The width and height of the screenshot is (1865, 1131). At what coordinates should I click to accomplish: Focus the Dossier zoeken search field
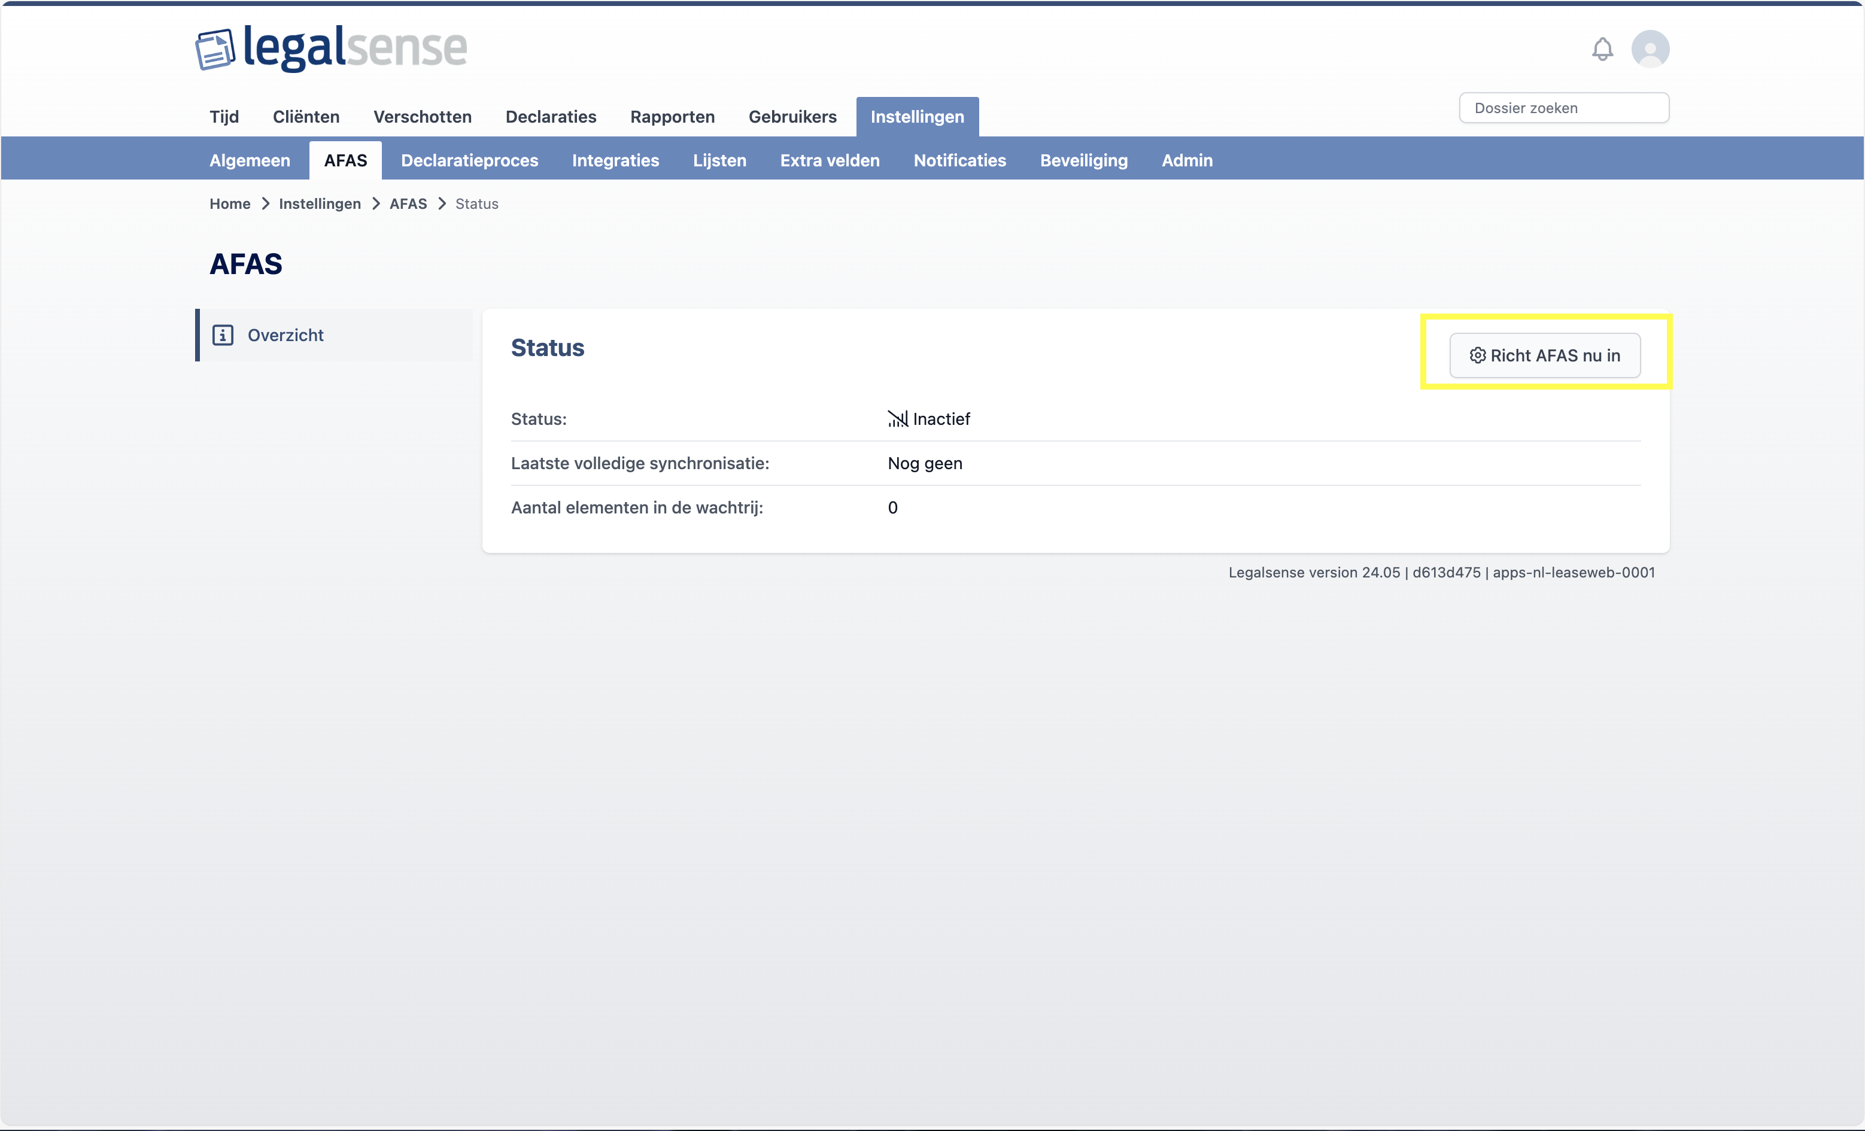pyautogui.click(x=1564, y=108)
